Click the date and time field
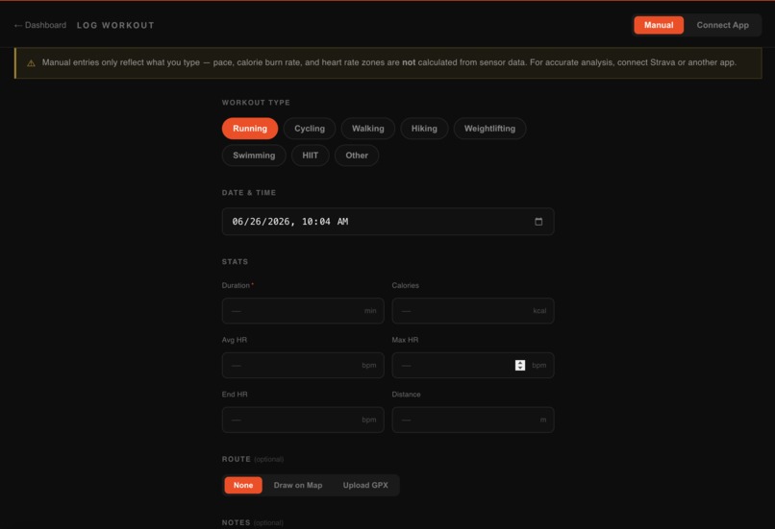Image resolution: width=775 pixels, height=529 pixels. coord(387,222)
